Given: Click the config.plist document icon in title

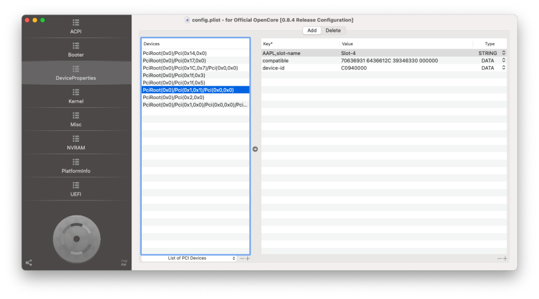Looking at the screenshot, I should click(188, 20).
